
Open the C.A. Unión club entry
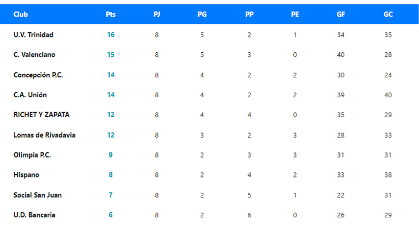[x=30, y=95]
